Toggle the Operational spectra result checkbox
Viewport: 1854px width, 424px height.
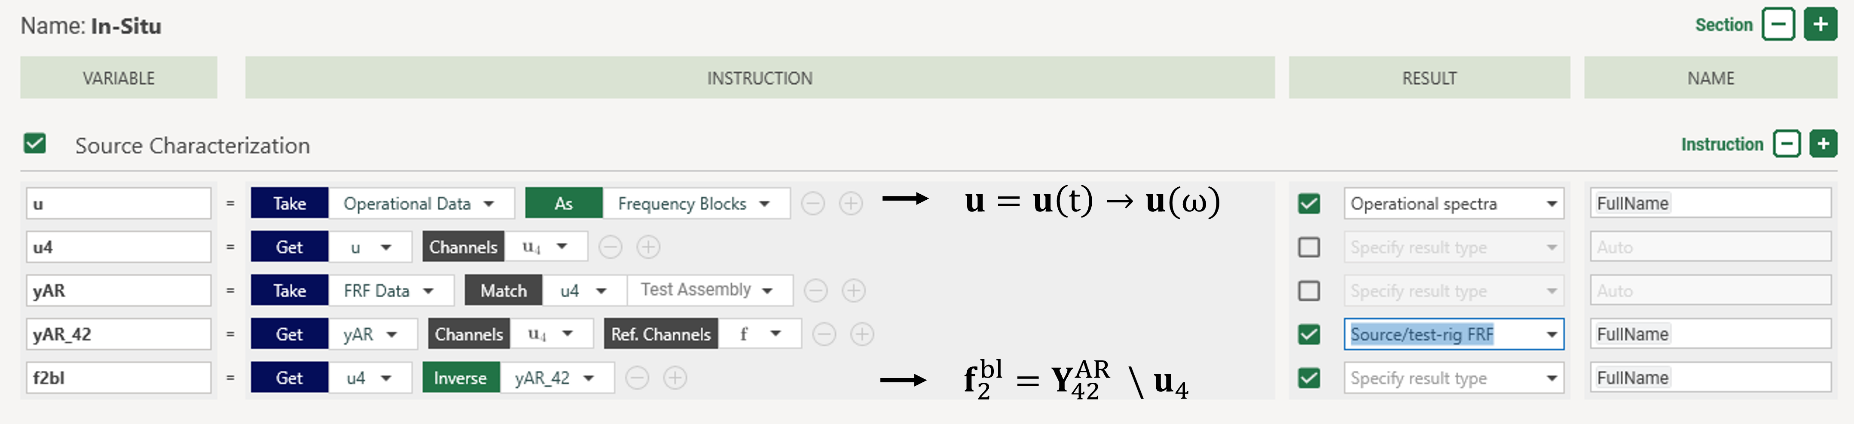1308,204
